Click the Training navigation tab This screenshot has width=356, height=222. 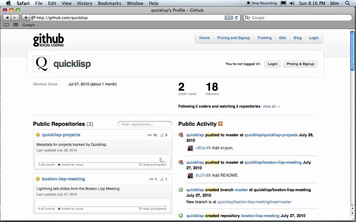pos(264,38)
